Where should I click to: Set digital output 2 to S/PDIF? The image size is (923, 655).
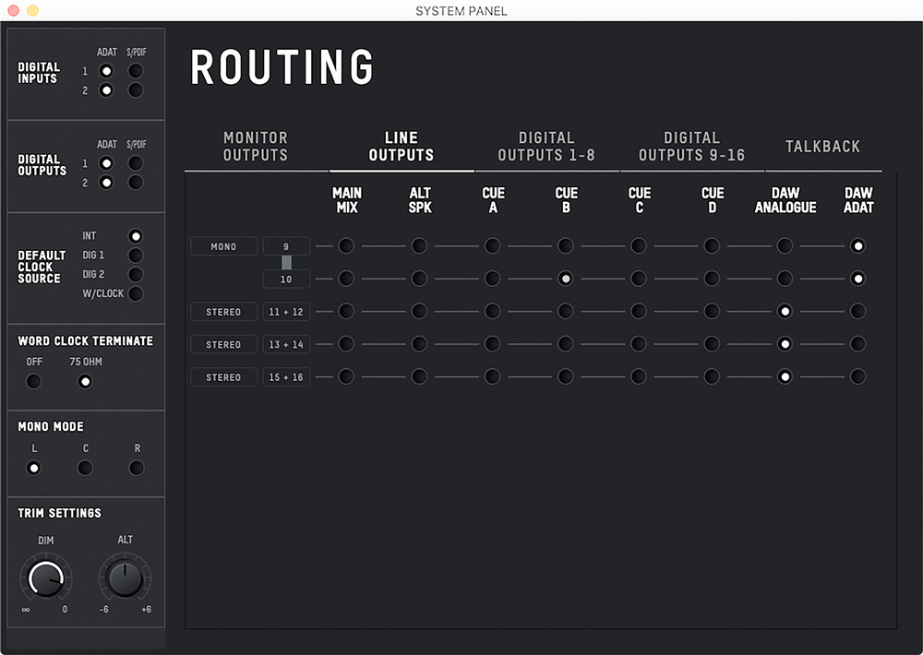point(136,182)
